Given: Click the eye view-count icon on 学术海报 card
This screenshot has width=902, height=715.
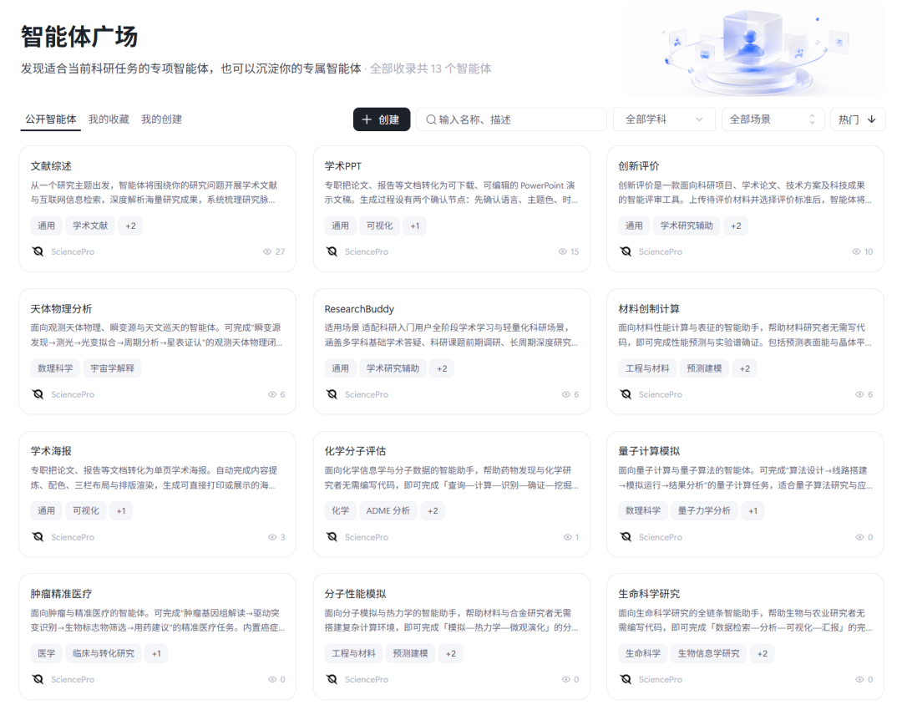Looking at the screenshot, I should point(272,537).
